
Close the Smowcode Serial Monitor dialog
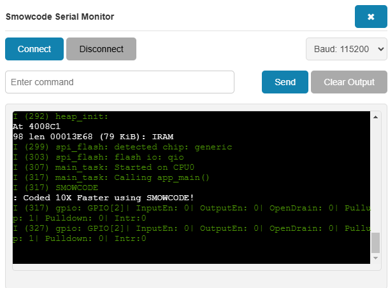(x=371, y=17)
